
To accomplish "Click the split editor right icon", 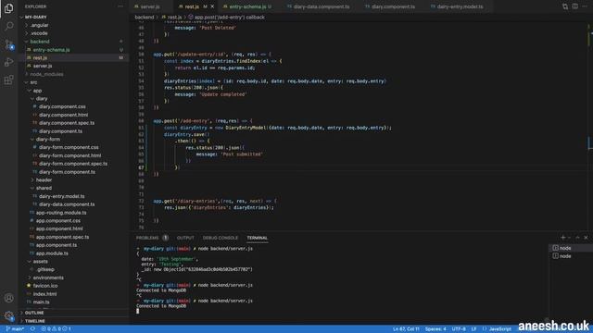I will 574,6.
